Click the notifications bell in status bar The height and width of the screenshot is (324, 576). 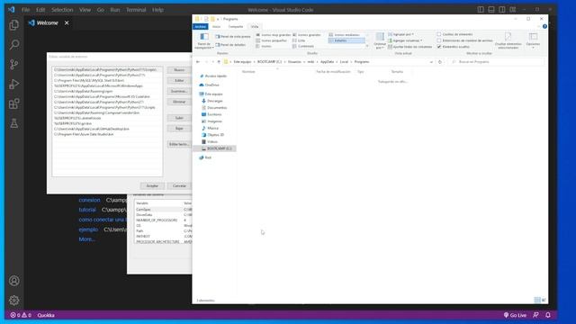[x=548, y=315]
